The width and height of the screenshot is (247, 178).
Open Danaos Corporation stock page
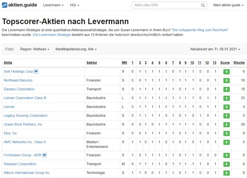tap(19, 89)
